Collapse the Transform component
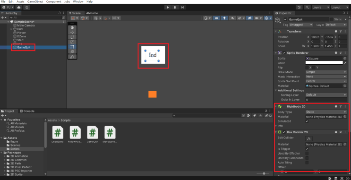 pyautogui.click(x=276, y=32)
